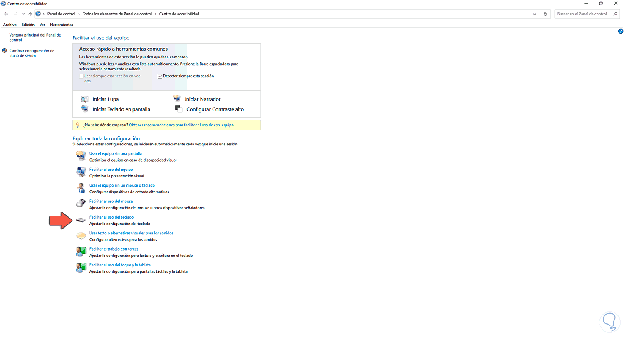Open 'Facilitar el uso del teclado'

coord(111,217)
